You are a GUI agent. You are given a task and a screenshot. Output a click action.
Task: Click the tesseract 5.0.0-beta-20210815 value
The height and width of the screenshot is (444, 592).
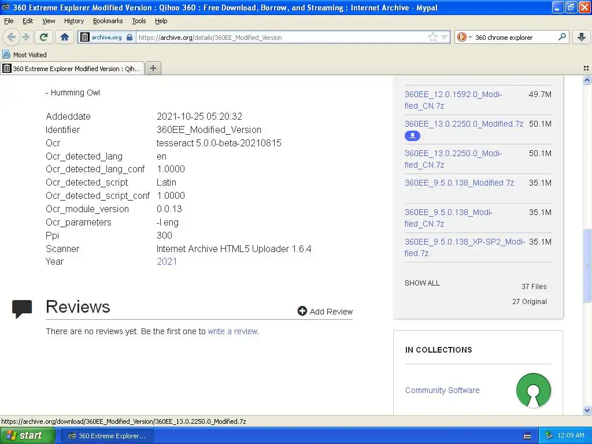click(x=219, y=143)
